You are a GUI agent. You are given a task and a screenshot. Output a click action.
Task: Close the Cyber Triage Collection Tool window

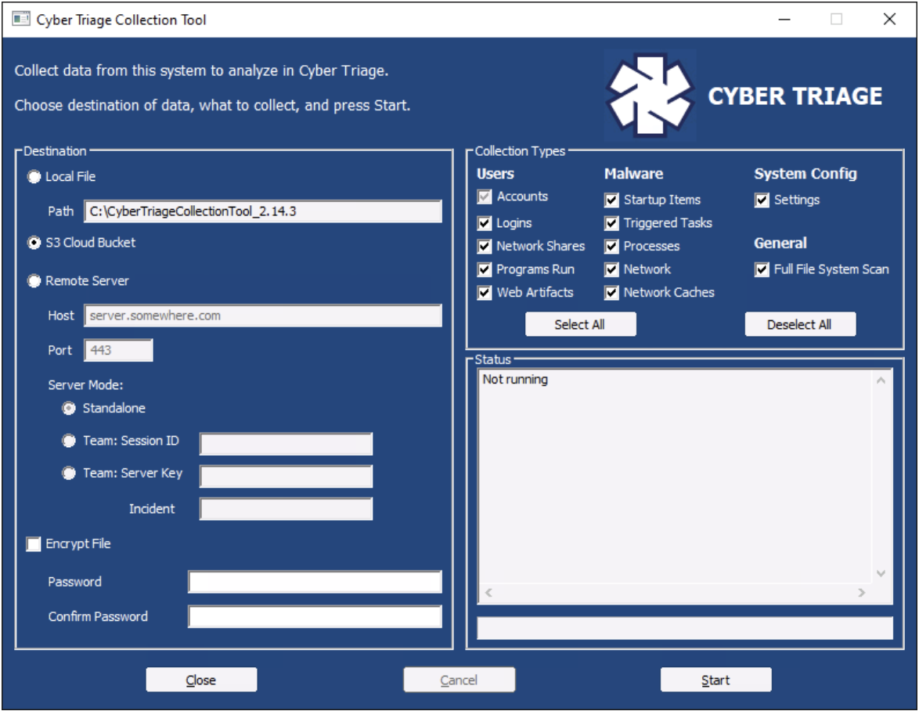click(889, 20)
